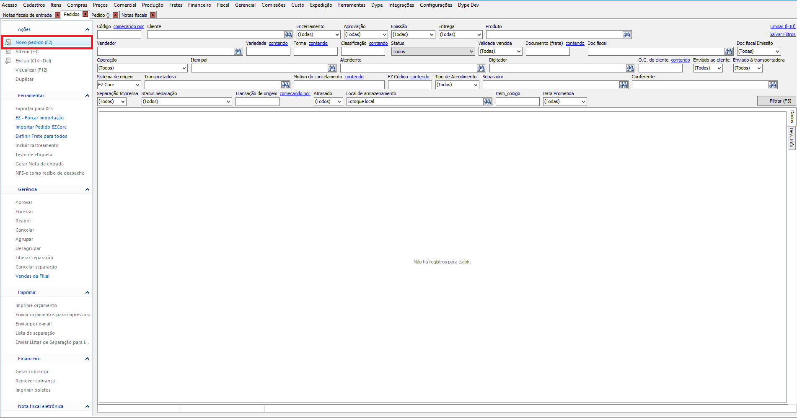This screenshot has height=418, width=797.
Task: Open the Configurações menu
Action: point(436,5)
